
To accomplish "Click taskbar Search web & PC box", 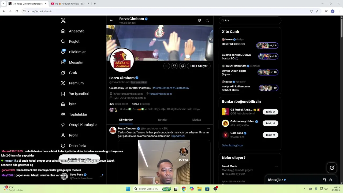I will coord(152,189).
